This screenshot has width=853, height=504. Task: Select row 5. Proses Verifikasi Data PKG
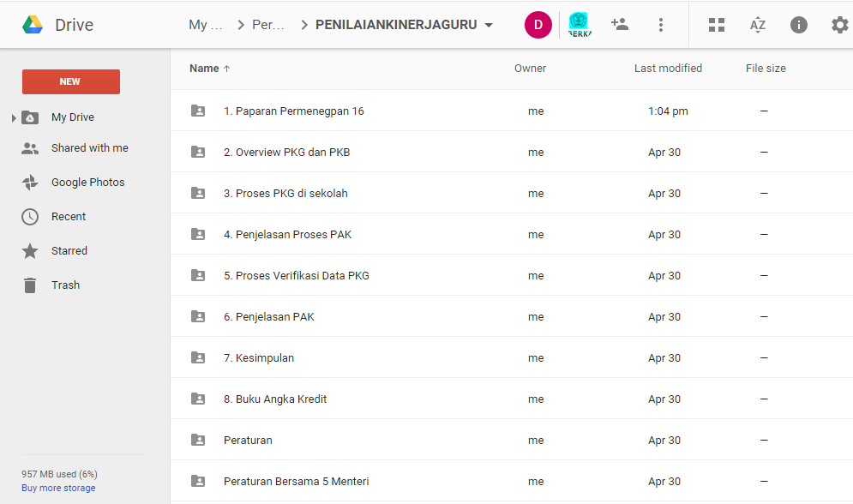(x=511, y=276)
